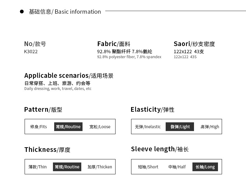Viewport: 246px width, 188px height.
Task: Pick the 薄款/Thin thickness option
Action: [38, 167]
